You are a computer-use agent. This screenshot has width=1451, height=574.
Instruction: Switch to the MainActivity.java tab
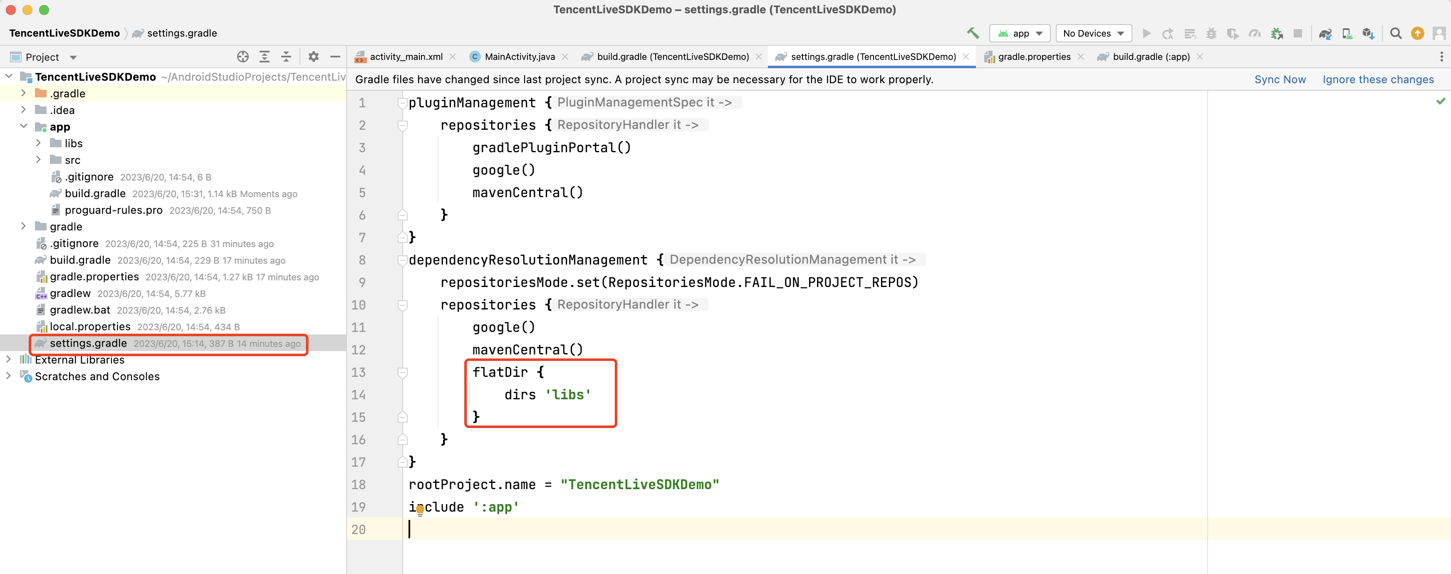[x=519, y=57]
